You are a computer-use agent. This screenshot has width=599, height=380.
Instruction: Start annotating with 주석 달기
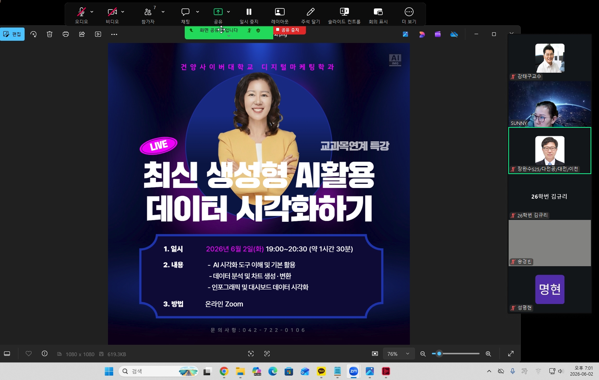(311, 15)
